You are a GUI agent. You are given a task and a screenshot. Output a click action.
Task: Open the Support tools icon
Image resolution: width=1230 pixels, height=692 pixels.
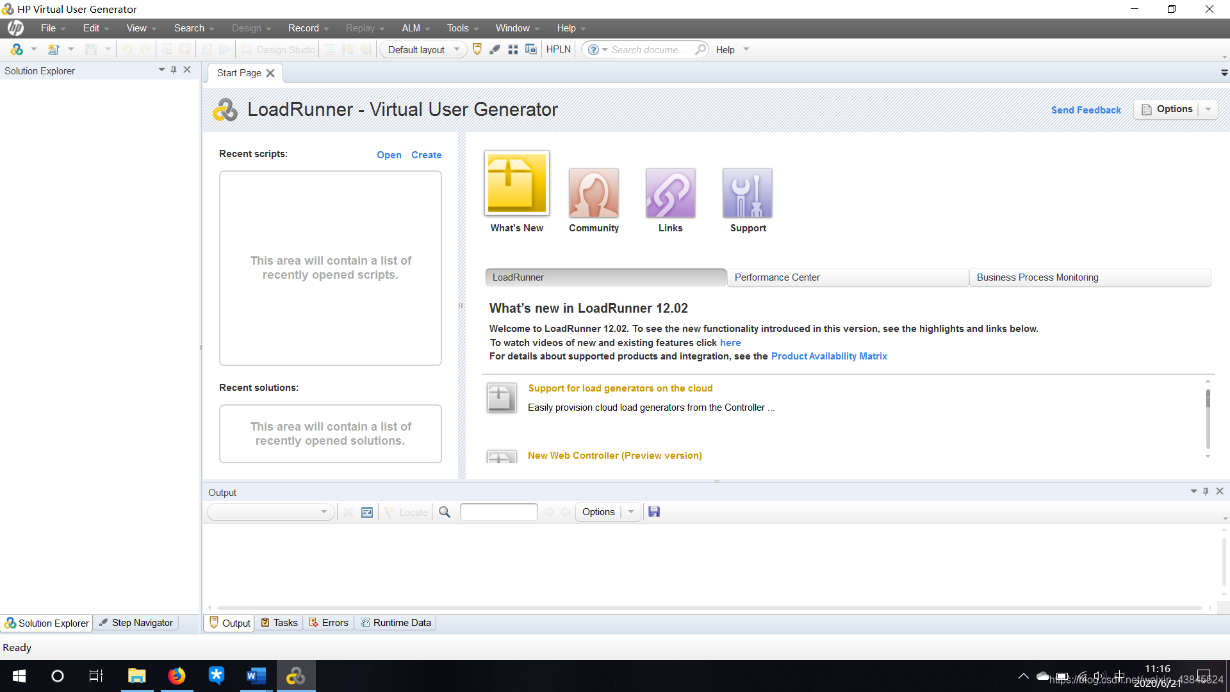[747, 193]
